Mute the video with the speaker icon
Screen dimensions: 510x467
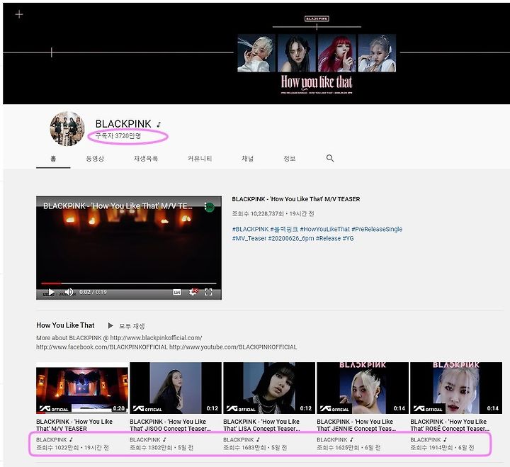[x=69, y=292]
